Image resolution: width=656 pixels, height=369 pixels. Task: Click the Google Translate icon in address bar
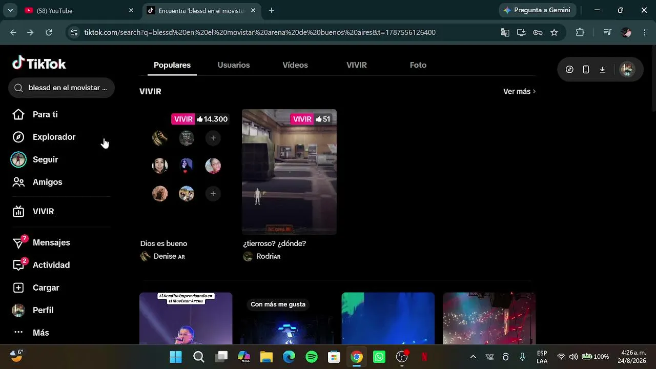[x=505, y=32]
